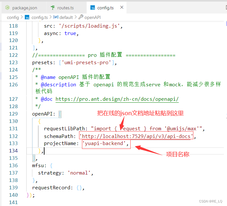Click the split editor icon at tab bar edge
Screen dimensions: 227x206
226,7
